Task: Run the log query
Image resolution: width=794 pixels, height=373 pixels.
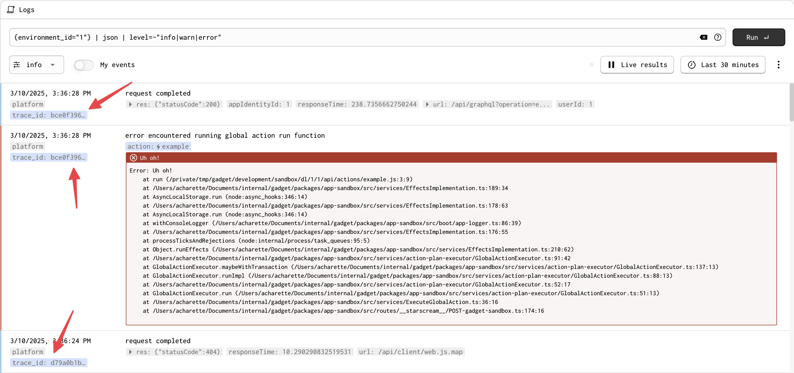Action: (x=759, y=37)
